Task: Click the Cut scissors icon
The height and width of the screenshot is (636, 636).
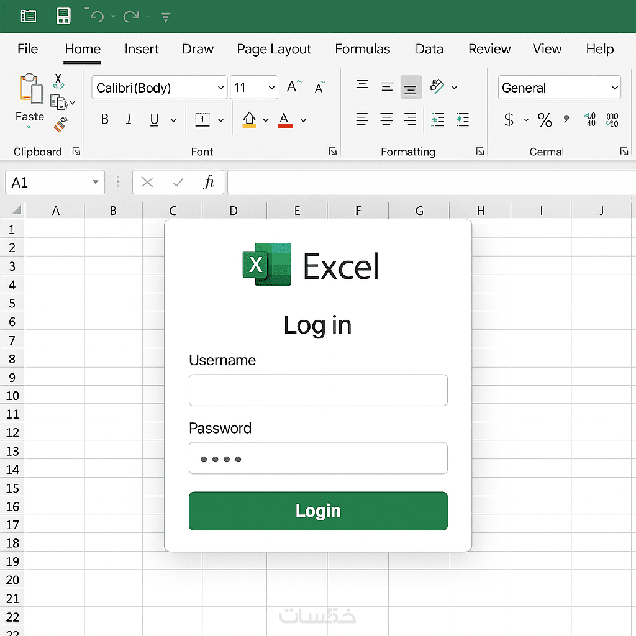Action: point(58,81)
